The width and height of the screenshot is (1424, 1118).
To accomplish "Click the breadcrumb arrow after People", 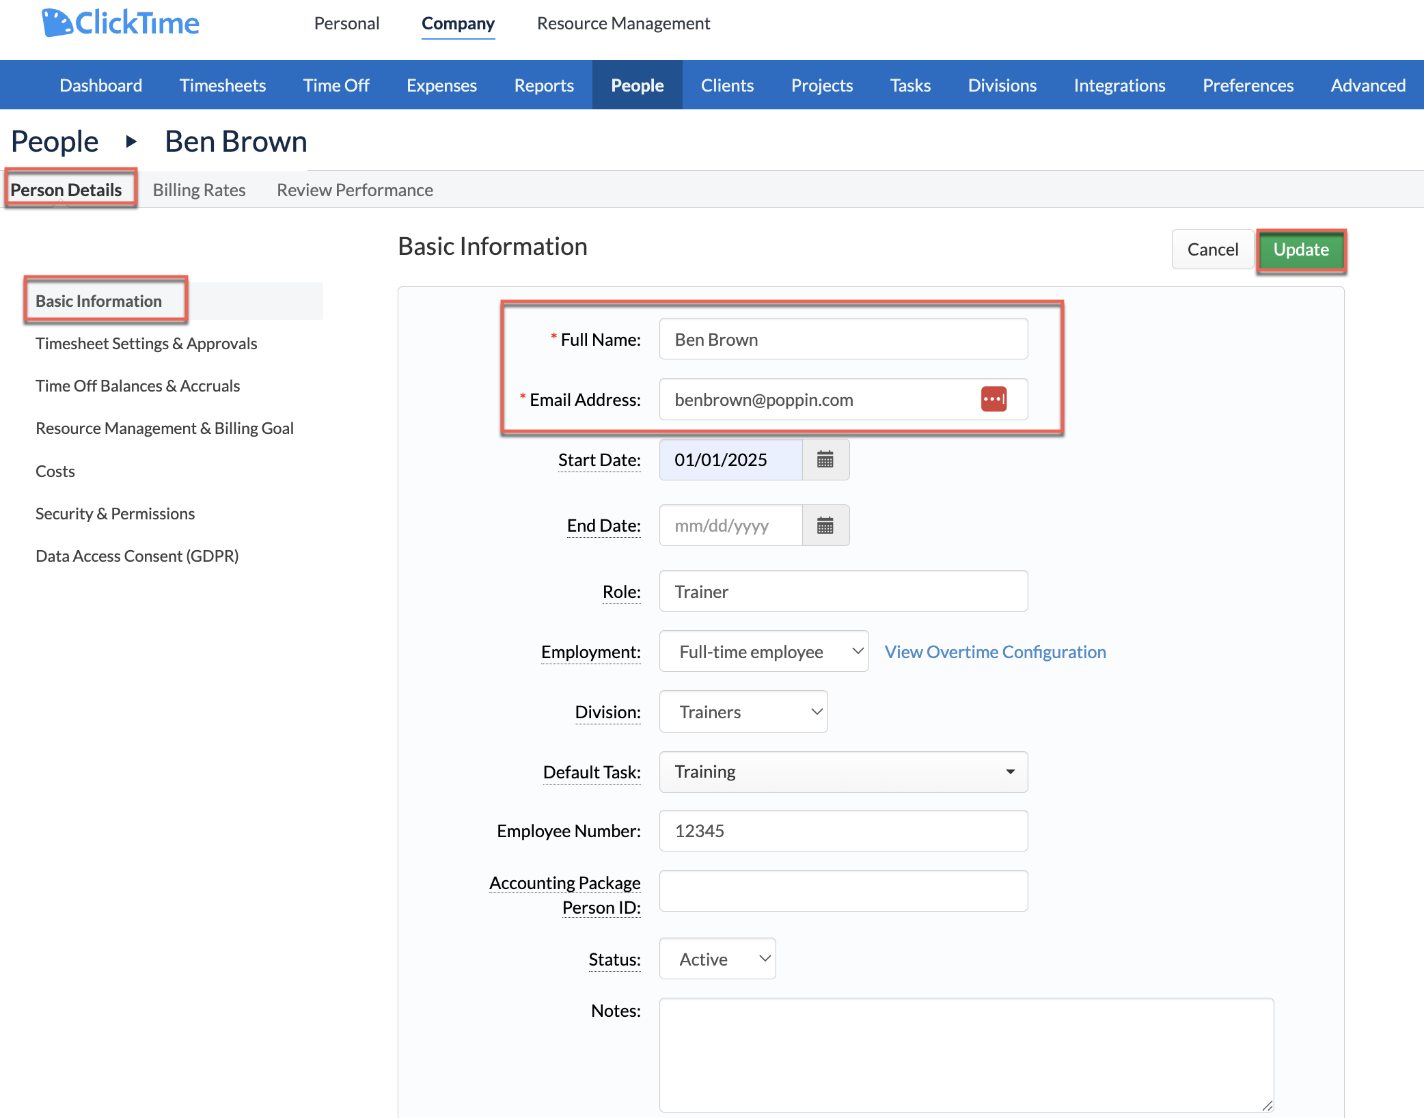I will [x=131, y=142].
